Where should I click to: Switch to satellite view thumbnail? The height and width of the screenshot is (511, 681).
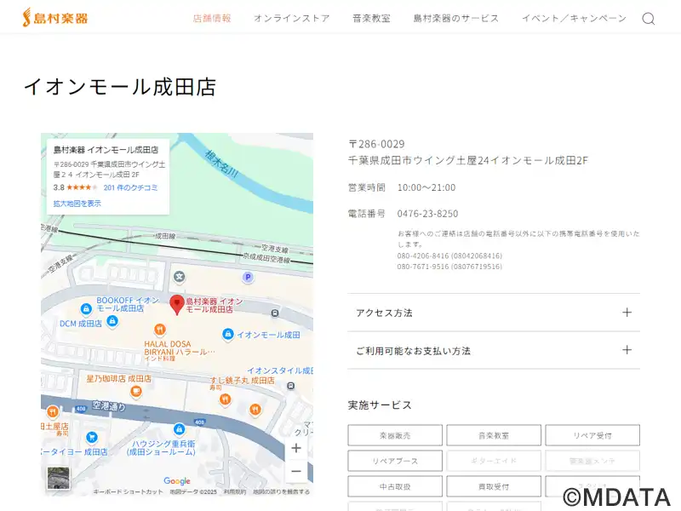pos(58,478)
